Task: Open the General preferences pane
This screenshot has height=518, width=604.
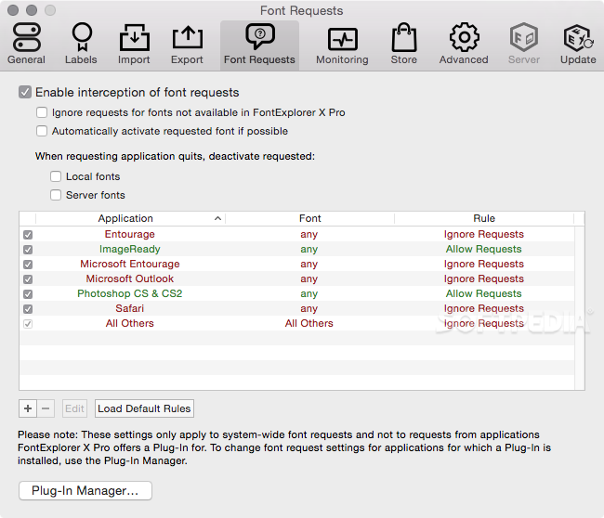Action: pyautogui.click(x=26, y=44)
